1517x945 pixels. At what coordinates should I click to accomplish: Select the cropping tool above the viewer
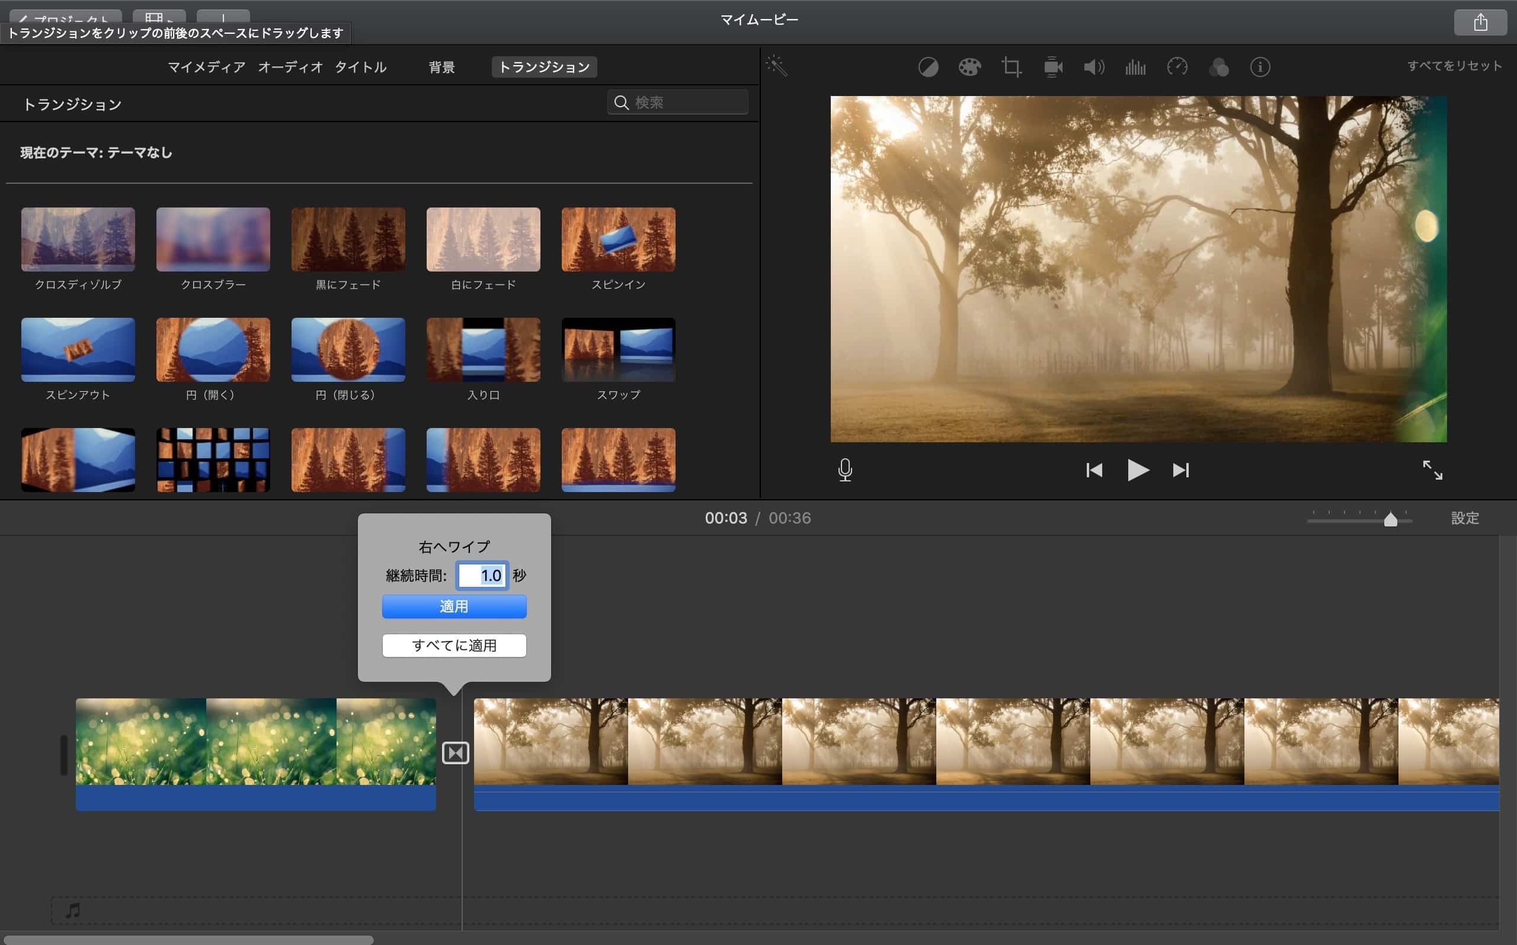(1010, 67)
